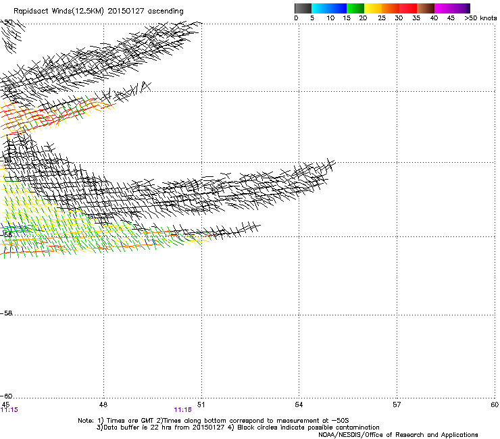
Task: Click the purple time stamp '11:18'
Action: (182, 410)
